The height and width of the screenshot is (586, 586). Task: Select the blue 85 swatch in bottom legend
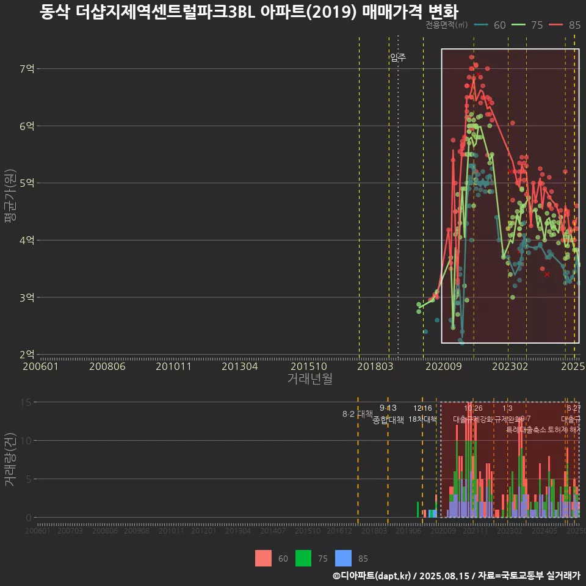344,559
